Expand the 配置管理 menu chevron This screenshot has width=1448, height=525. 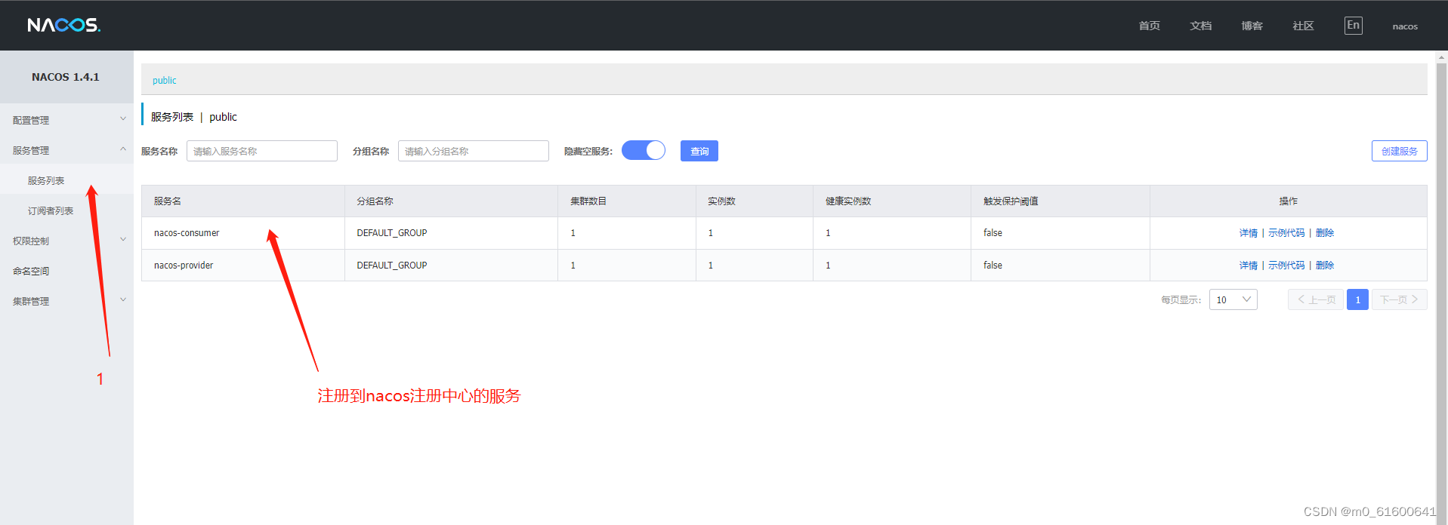tap(123, 119)
